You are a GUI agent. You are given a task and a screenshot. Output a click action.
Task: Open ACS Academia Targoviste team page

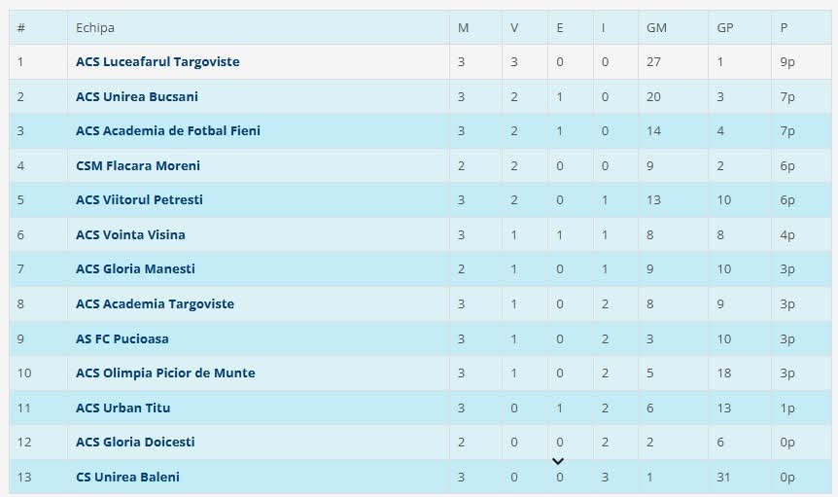click(x=155, y=303)
